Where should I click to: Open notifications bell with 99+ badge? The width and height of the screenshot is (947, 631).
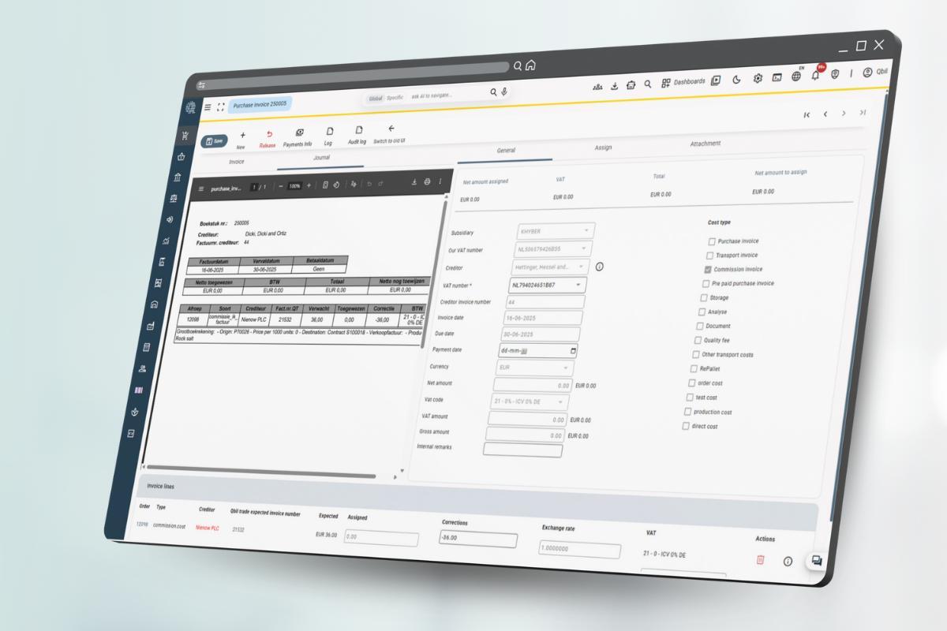tap(816, 74)
